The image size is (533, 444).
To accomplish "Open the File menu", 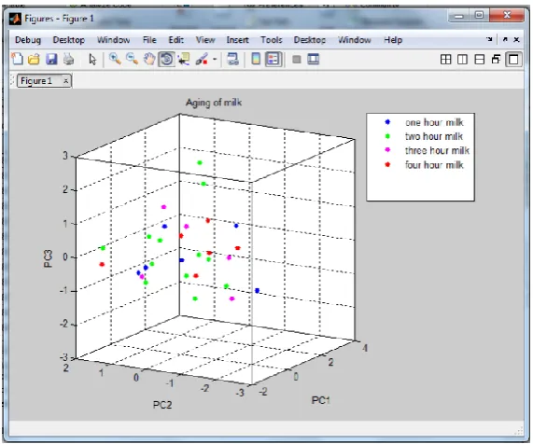I will (x=149, y=40).
